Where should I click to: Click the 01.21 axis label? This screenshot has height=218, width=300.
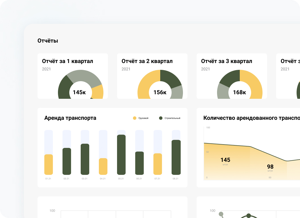coord(48,179)
